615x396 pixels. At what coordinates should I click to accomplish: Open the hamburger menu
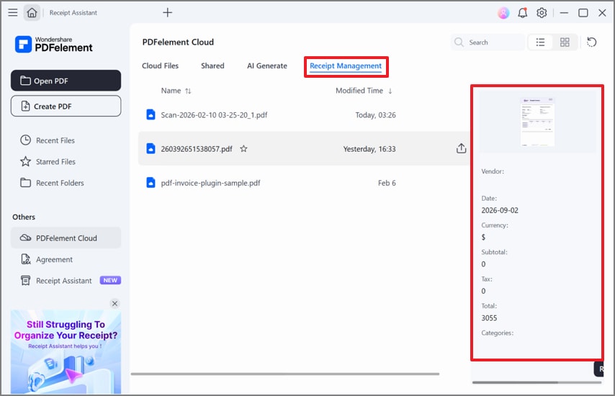12,12
